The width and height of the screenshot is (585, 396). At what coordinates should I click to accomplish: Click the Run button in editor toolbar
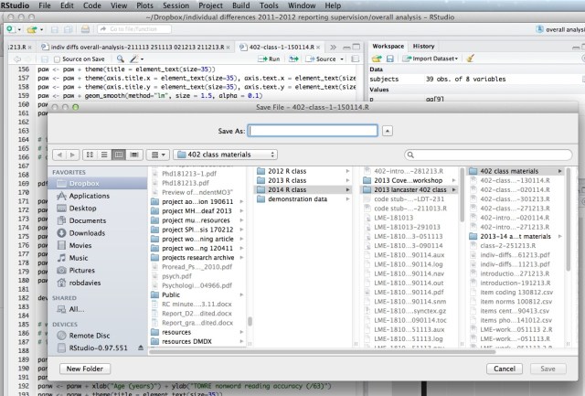[269, 59]
